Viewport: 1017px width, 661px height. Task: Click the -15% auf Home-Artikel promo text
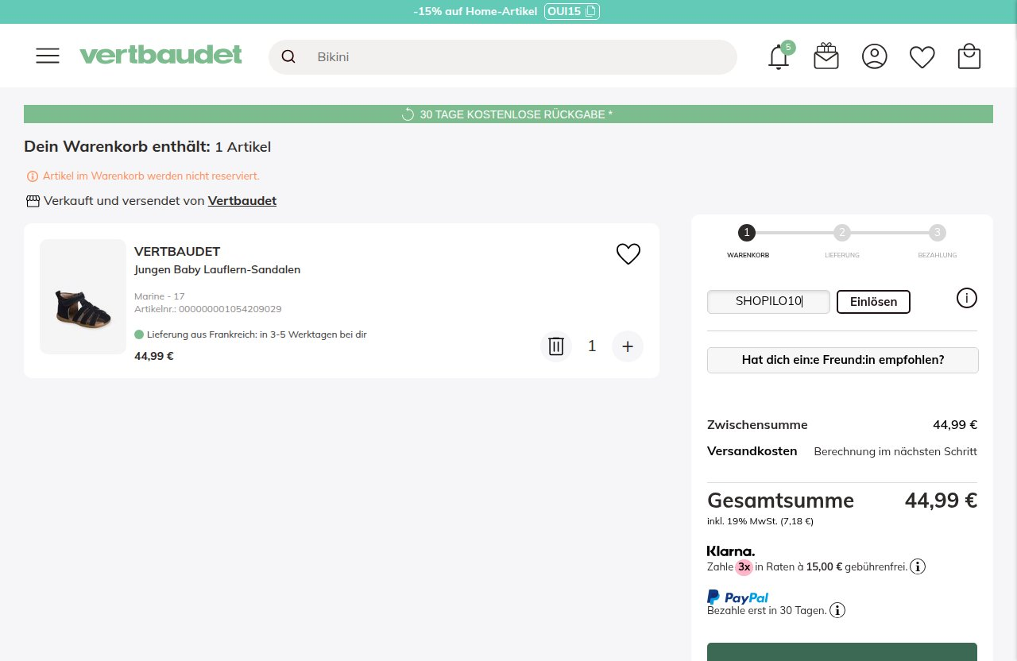[475, 11]
